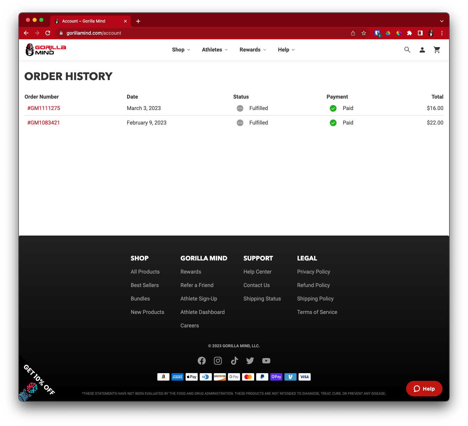Click the Gorilla Mind logo

point(45,50)
